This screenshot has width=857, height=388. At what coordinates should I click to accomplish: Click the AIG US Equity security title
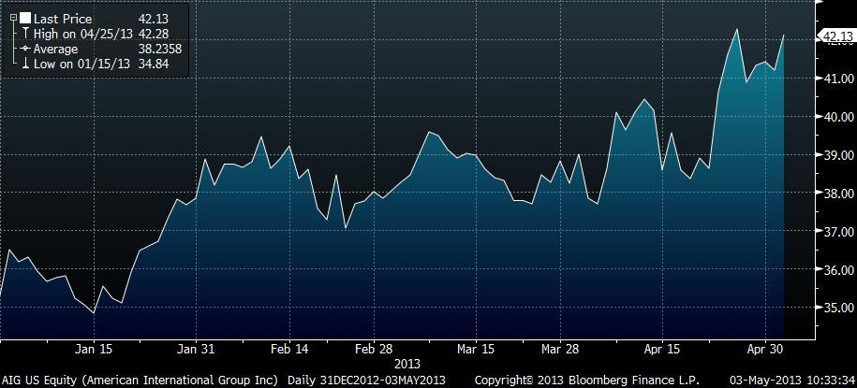coord(140,380)
